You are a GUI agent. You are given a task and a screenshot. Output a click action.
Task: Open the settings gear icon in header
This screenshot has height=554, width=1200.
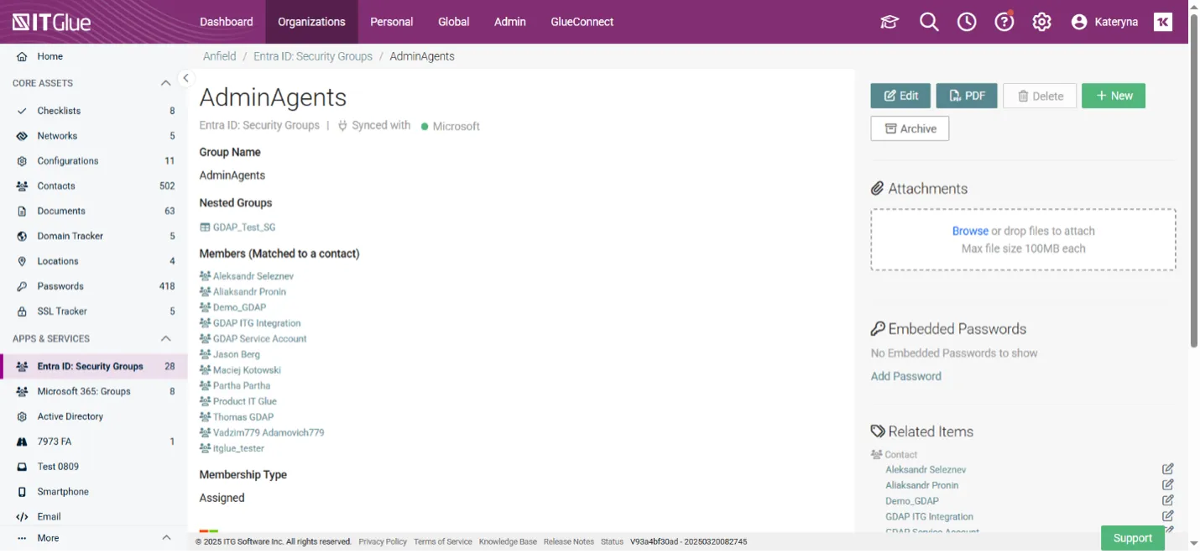(x=1041, y=22)
